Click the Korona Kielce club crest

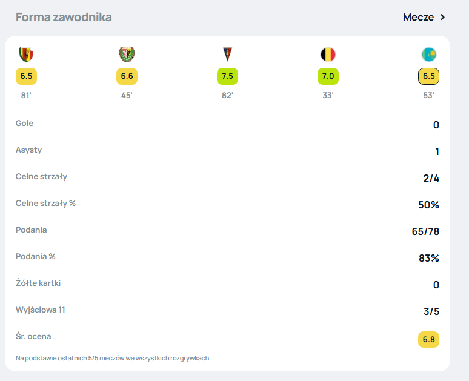(x=26, y=55)
